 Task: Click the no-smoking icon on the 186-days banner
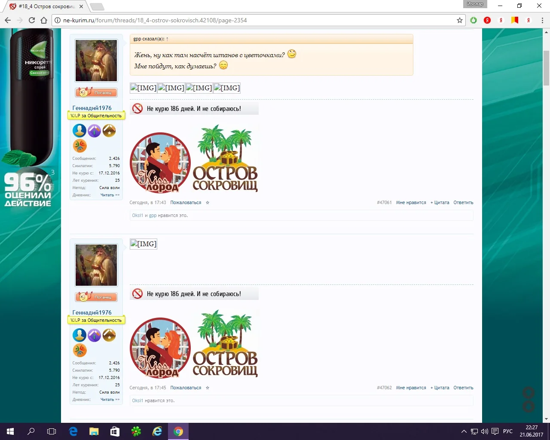pos(137,108)
